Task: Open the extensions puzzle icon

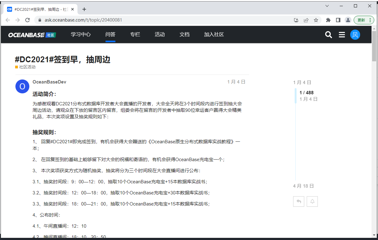Action: point(328,20)
